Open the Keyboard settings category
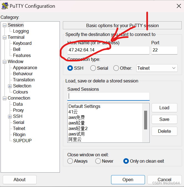 coord(22,43)
